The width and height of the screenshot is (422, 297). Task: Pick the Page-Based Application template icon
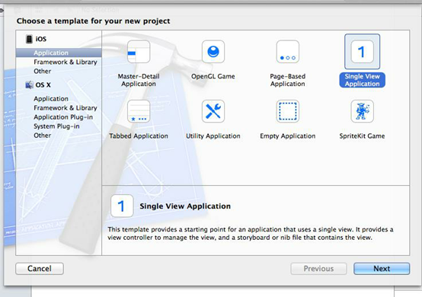[288, 52]
